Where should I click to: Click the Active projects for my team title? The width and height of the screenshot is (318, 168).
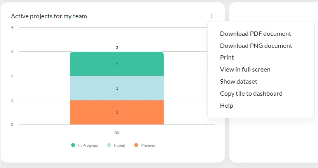pos(49,16)
